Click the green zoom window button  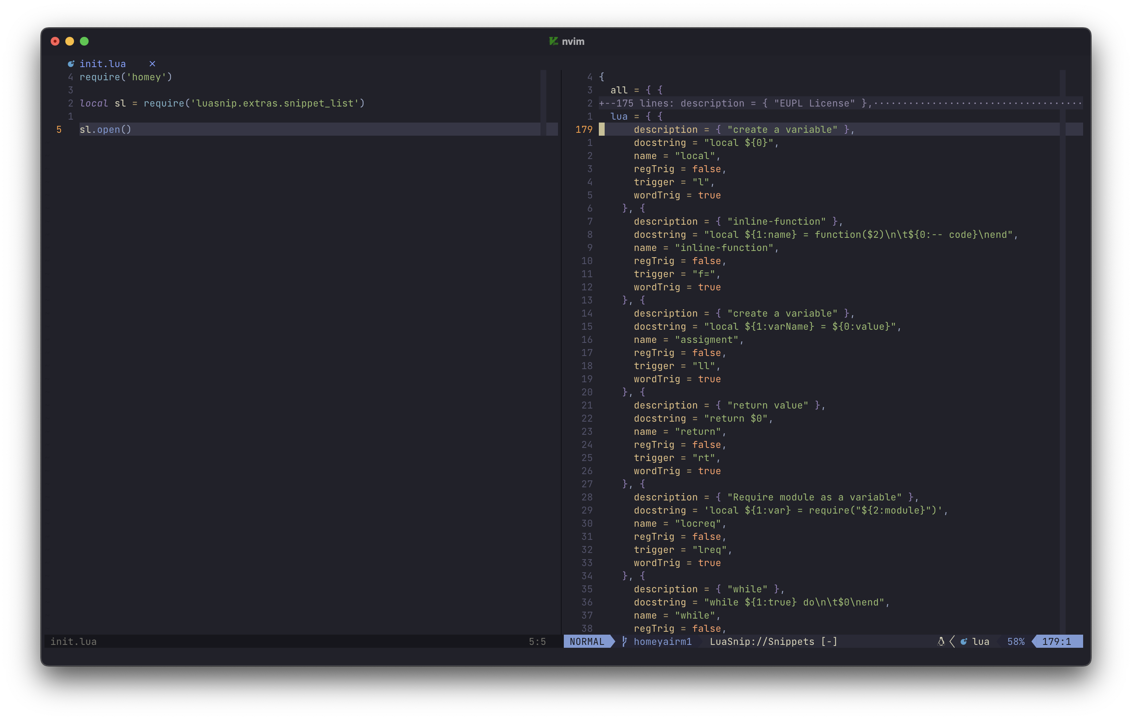point(84,41)
